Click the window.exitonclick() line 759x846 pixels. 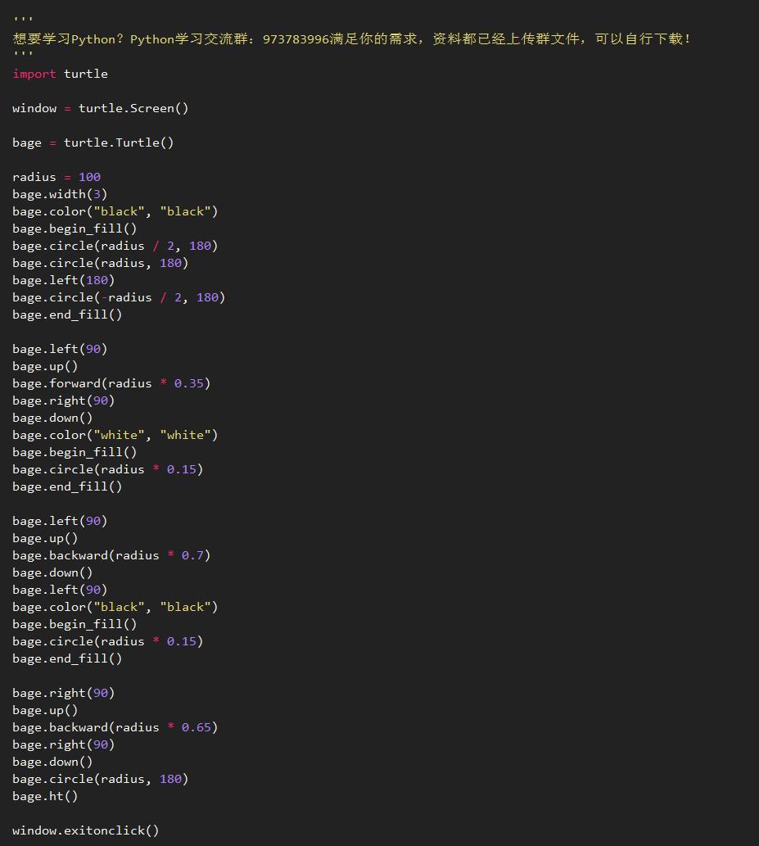(x=85, y=830)
